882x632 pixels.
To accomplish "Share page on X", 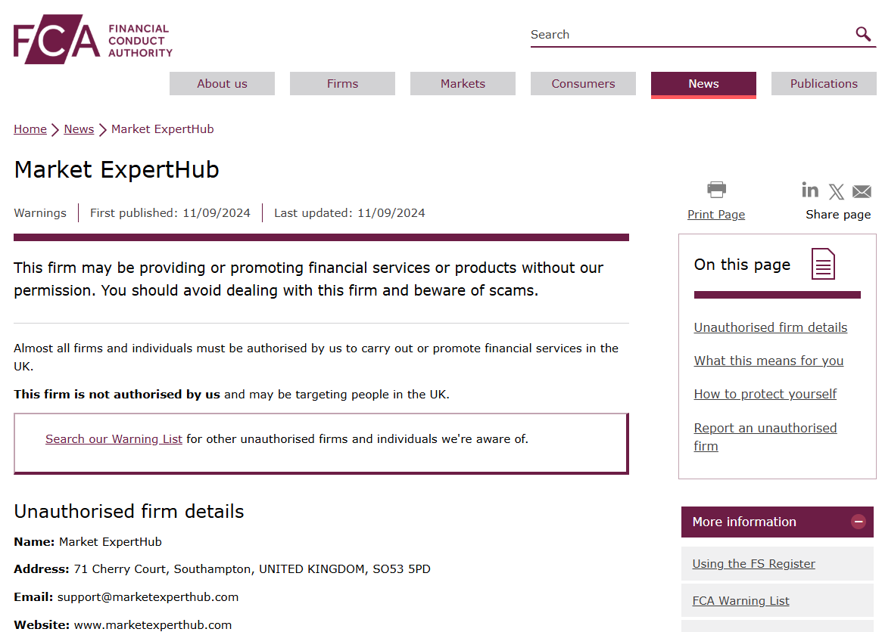I will pyautogui.click(x=837, y=191).
